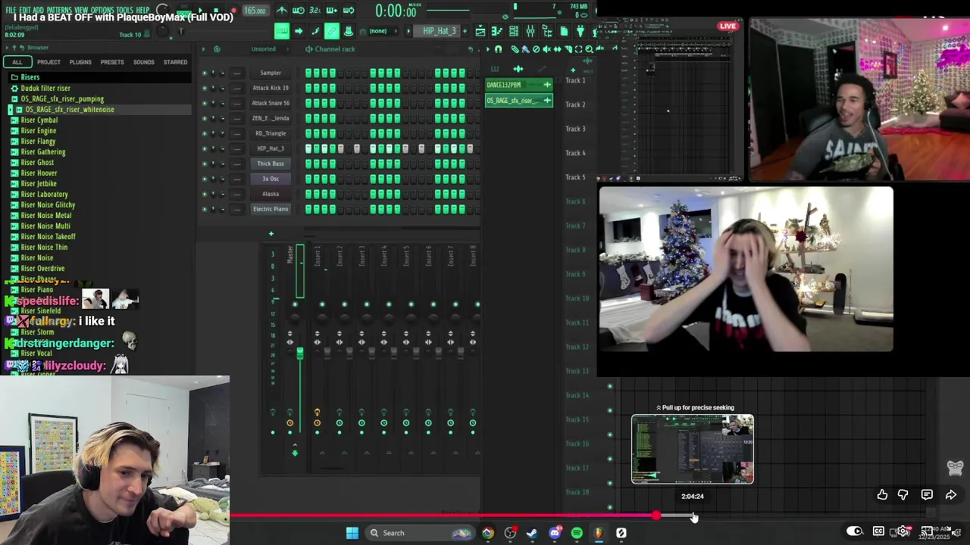This screenshot has width=970, height=545.
Task: Open the Playlist view icon
Action: 480,31
